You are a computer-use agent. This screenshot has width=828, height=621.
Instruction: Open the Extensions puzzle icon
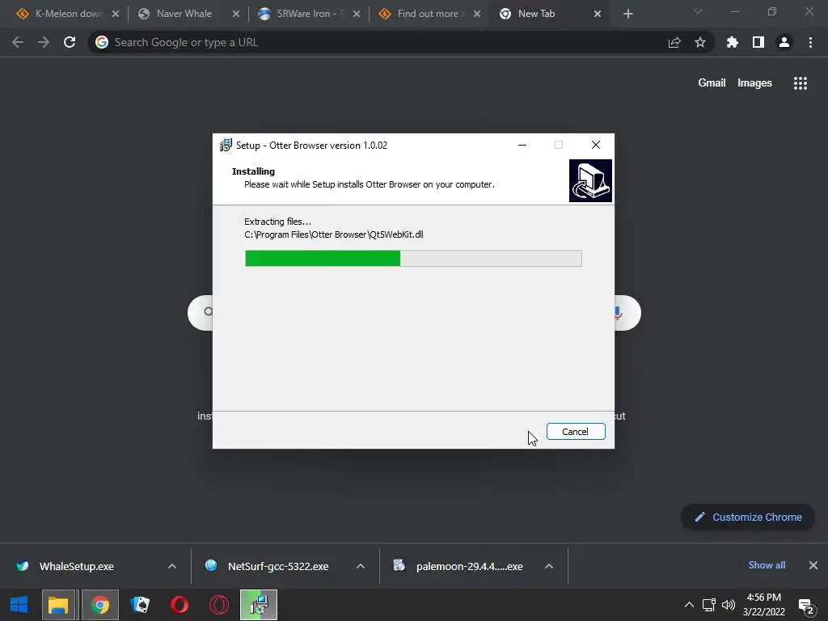tap(733, 42)
